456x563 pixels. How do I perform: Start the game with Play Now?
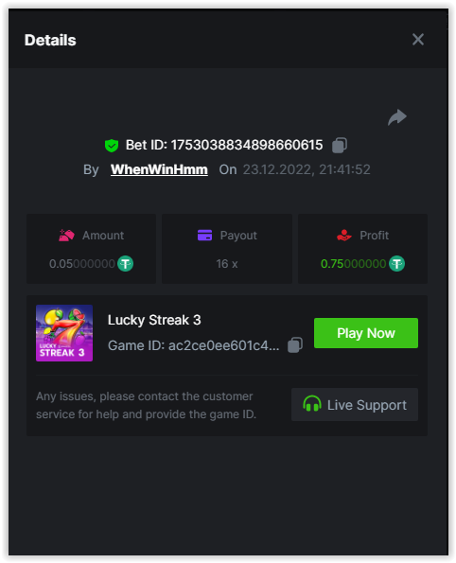pos(366,333)
